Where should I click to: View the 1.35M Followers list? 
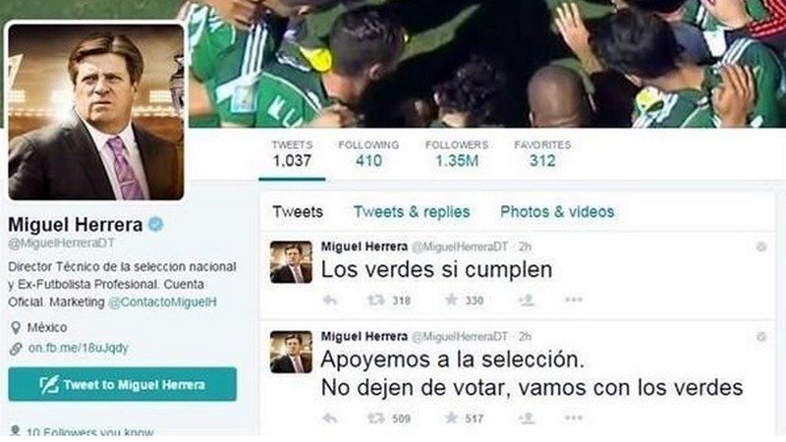tap(457, 154)
